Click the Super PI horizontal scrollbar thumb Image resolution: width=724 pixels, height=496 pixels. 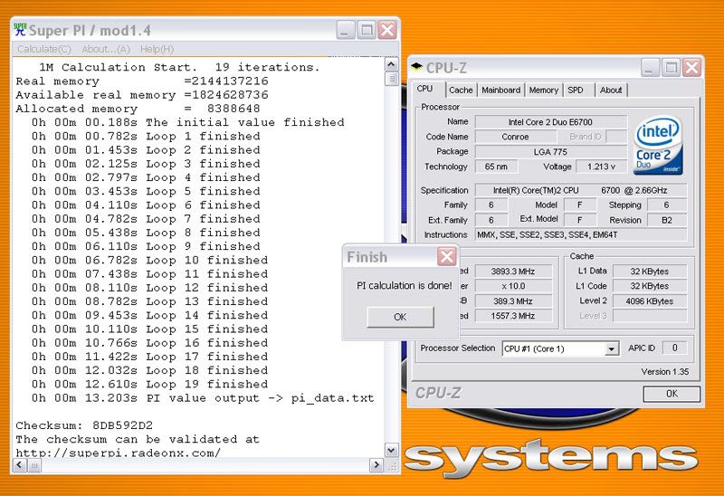coord(34,464)
